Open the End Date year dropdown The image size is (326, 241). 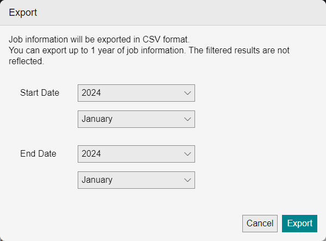click(136, 154)
